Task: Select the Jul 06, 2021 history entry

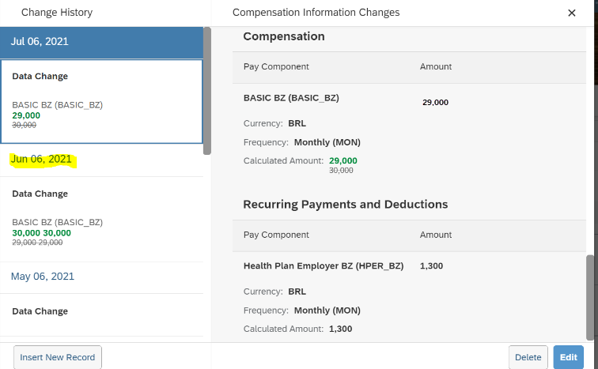Action: [101, 42]
